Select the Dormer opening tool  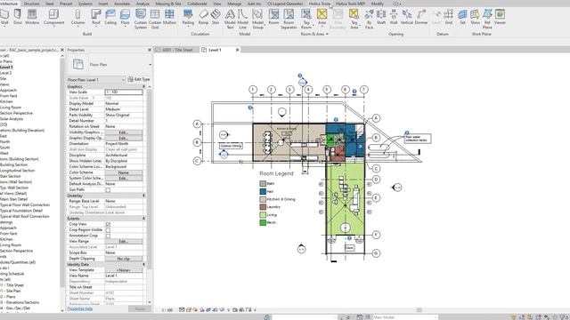coord(421,17)
